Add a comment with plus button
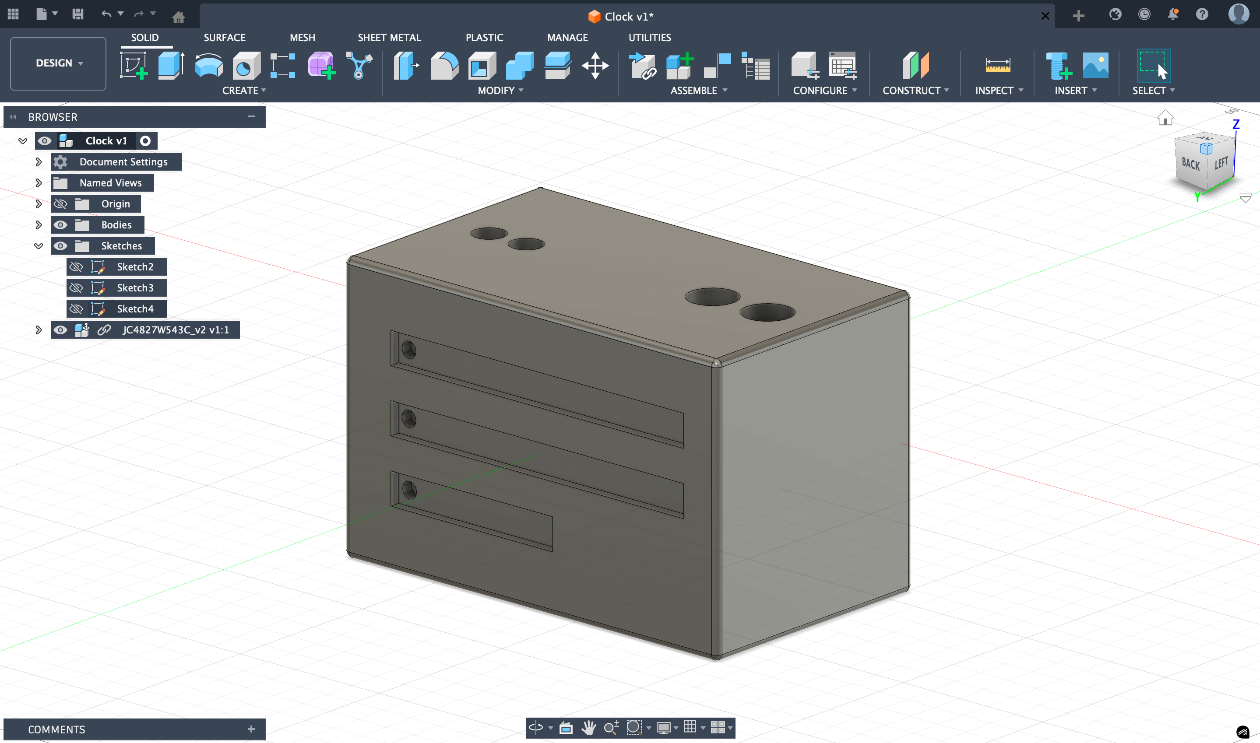 (251, 729)
